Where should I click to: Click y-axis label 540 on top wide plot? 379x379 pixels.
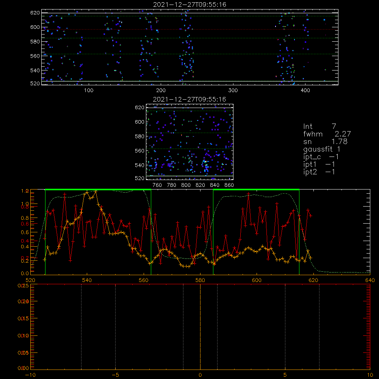35,70
